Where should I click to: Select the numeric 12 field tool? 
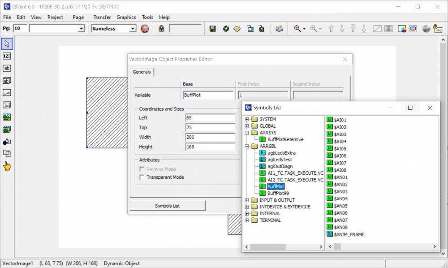pos(7,56)
